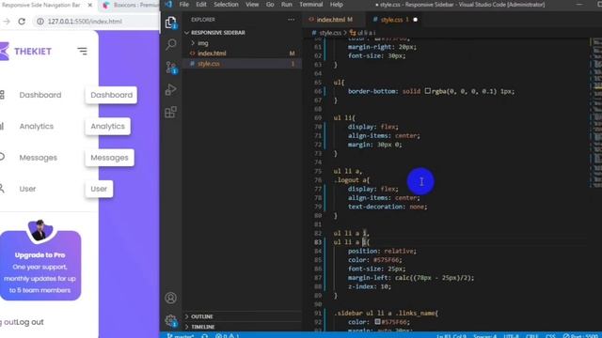The height and width of the screenshot is (338, 602).
Task: Click the CSS language mode status item
Action: click(550, 336)
